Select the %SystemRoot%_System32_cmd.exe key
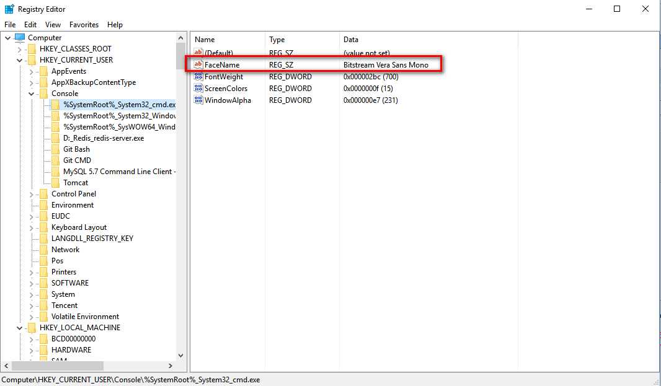661x386 pixels. coord(119,105)
